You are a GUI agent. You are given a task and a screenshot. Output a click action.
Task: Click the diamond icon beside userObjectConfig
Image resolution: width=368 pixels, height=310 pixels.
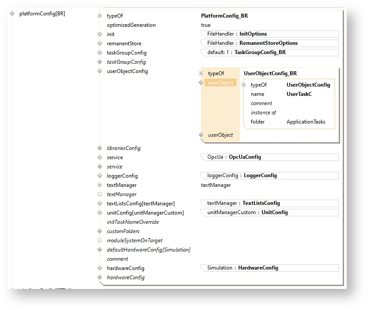tap(100, 71)
